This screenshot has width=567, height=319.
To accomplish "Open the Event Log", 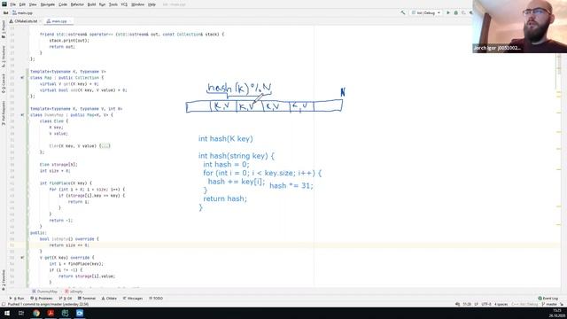I will point(548,299).
